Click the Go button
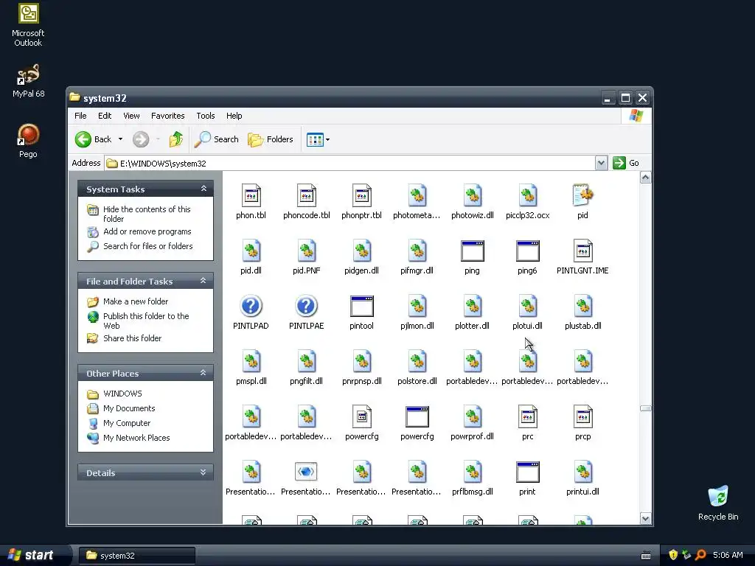755x566 pixels. (x=626, y=163)
